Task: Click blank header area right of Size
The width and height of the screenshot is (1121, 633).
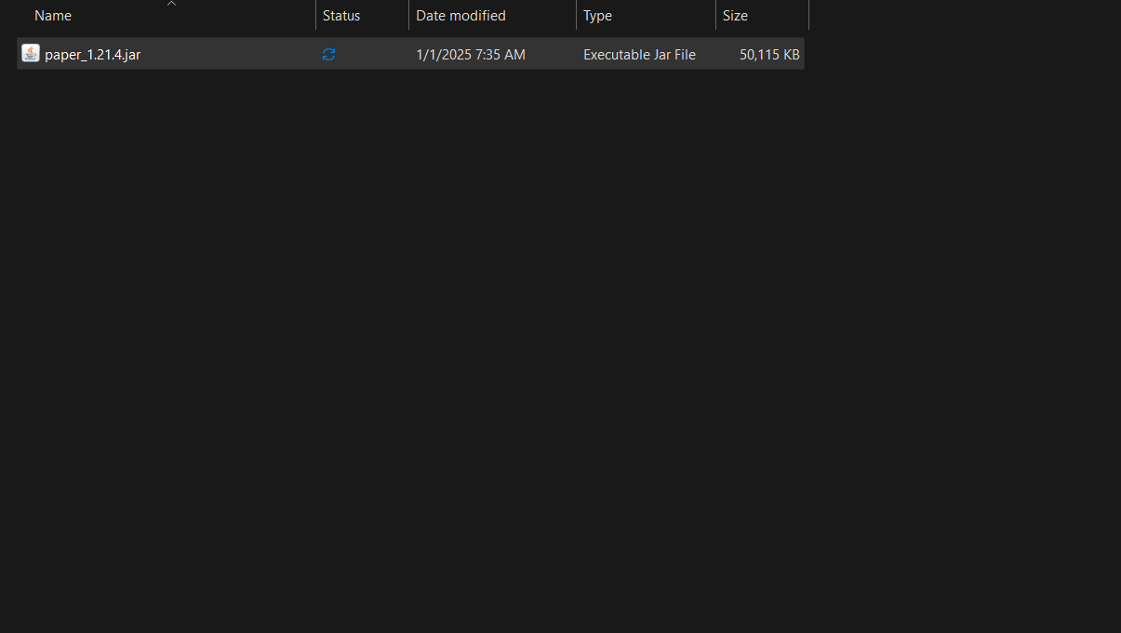Action: pos(958,16)
